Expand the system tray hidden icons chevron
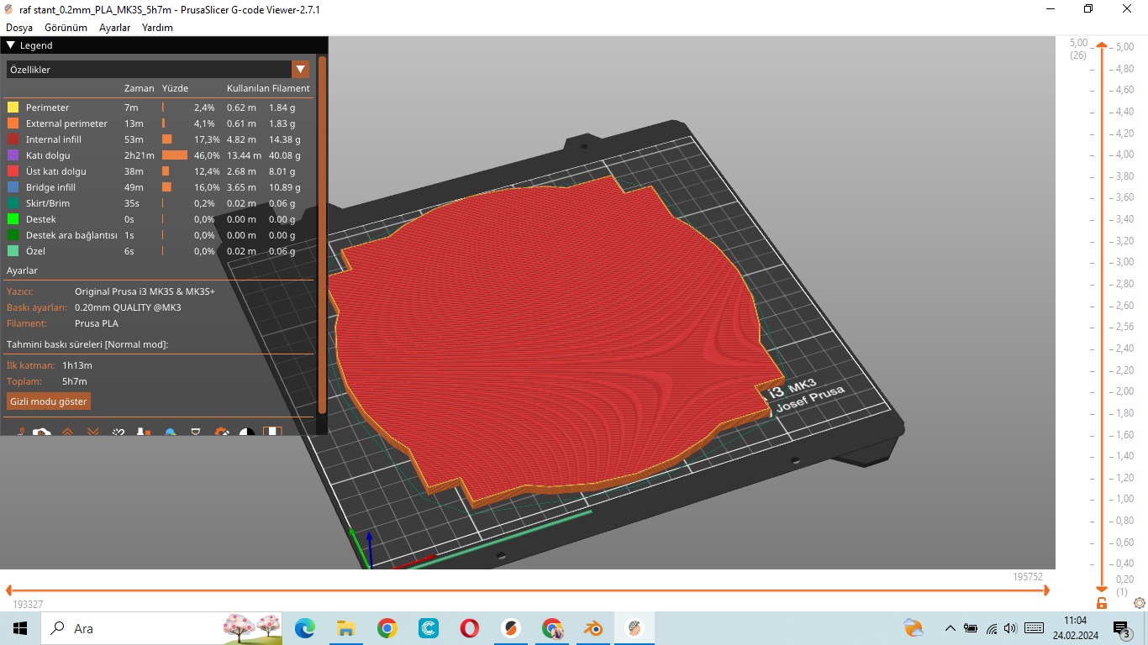 pos(951,628)
